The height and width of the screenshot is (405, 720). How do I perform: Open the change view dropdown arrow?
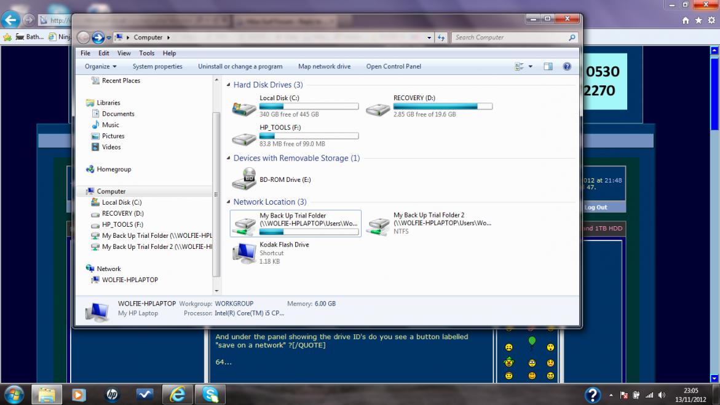tap(531, 66)
